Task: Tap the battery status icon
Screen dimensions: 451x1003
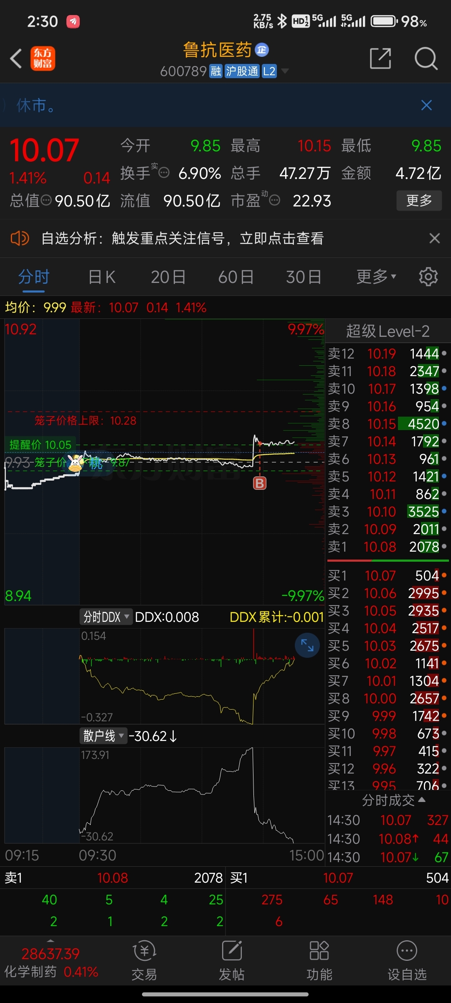Action: (x=383, y=21)
